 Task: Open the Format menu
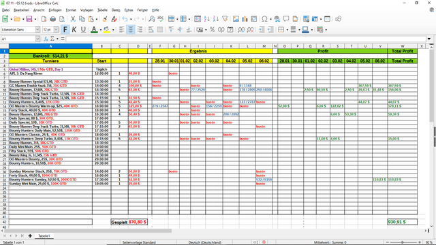(x=71, y=10)
